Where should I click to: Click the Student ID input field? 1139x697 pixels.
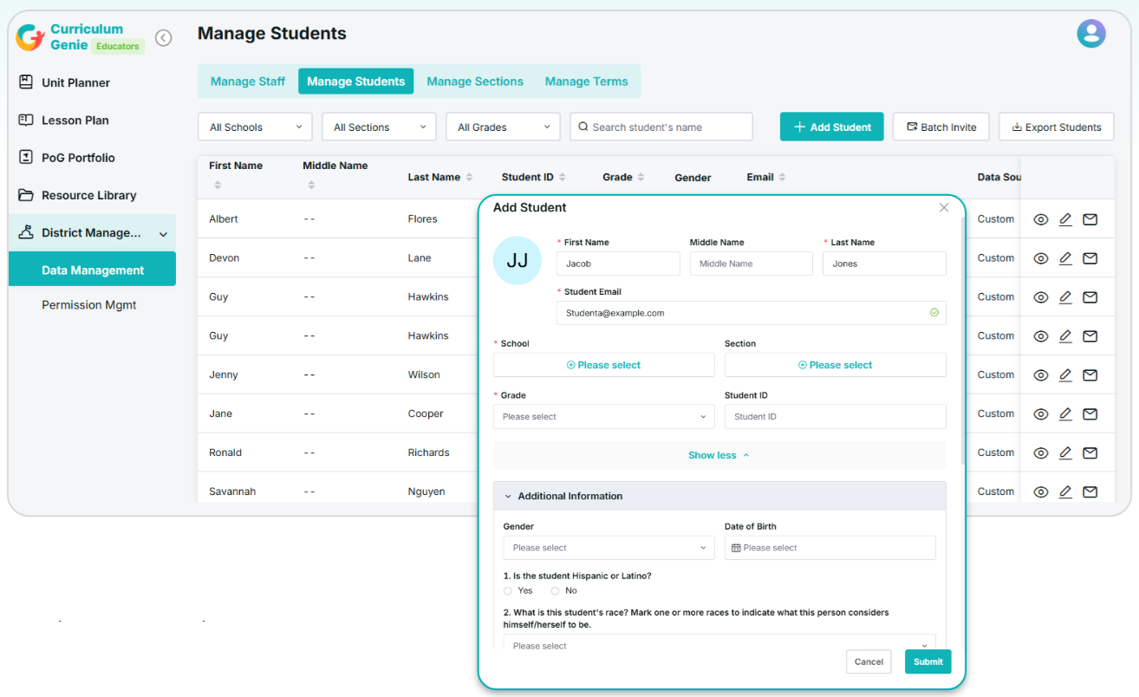tap(836, 417)
